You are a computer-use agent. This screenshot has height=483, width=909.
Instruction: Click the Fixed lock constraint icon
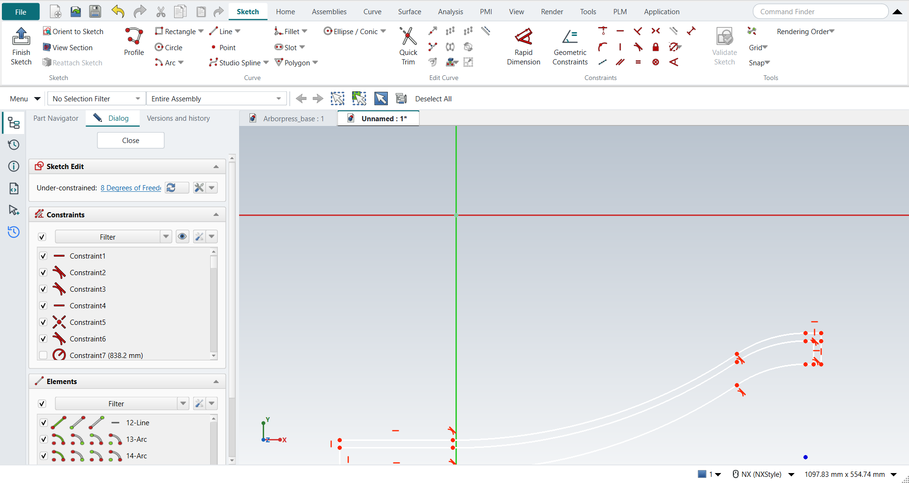coord(656,47)
